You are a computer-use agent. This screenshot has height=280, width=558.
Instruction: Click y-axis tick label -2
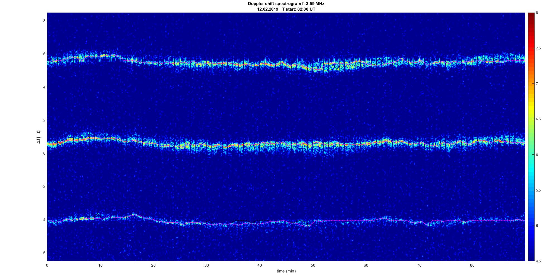[44, 186]
